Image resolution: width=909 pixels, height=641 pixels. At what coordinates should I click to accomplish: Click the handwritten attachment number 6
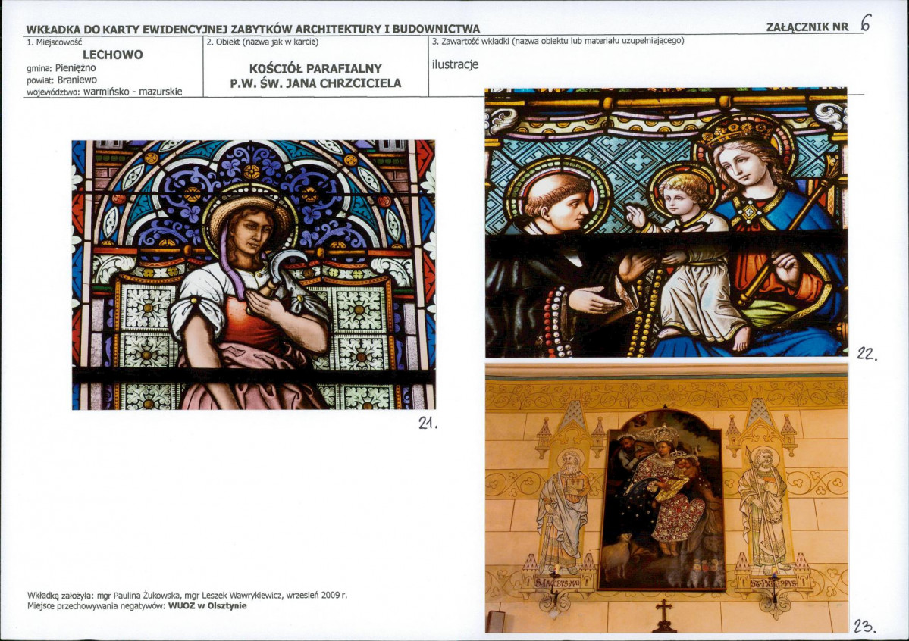866,23
